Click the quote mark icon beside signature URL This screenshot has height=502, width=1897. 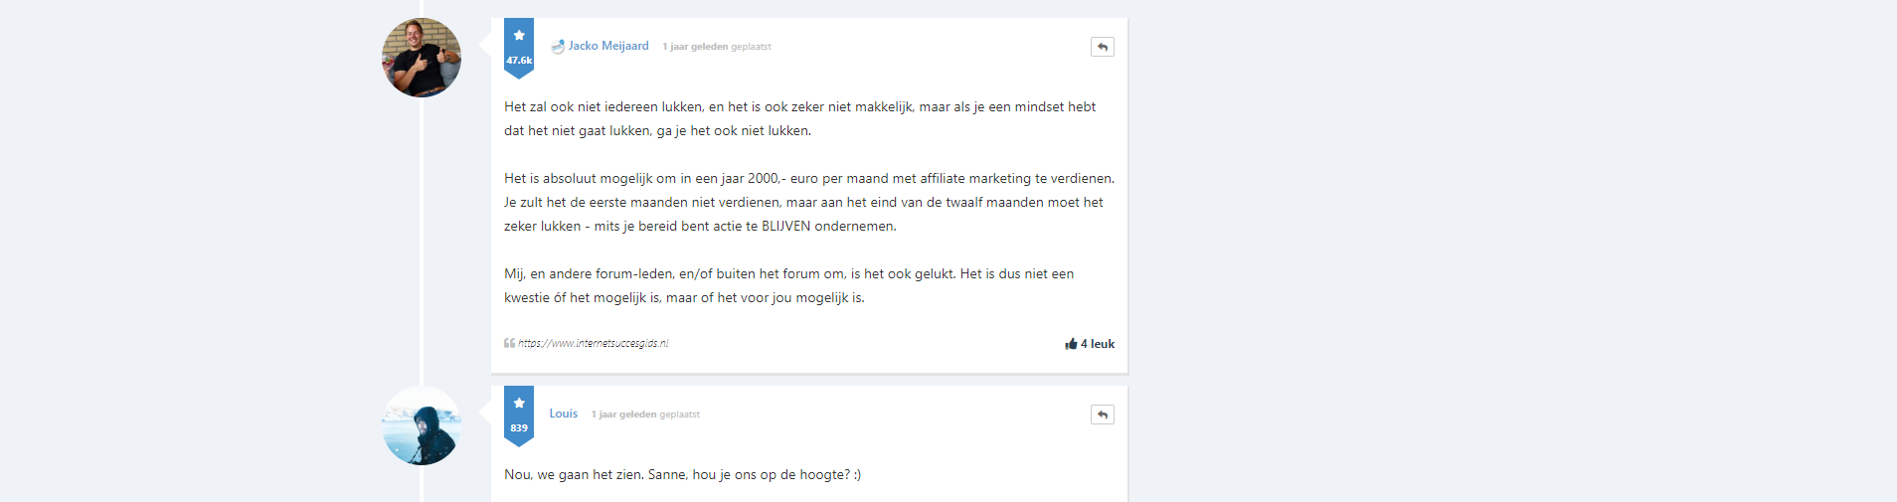coord(509,343)
